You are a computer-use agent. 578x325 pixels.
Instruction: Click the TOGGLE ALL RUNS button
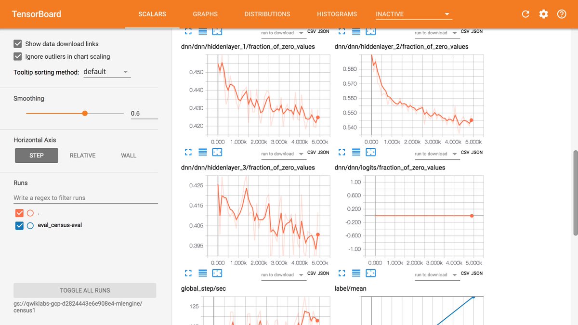(x=85, y=290)
